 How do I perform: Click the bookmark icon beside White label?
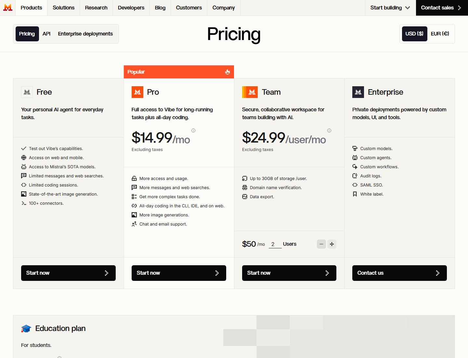coord(355,194)
